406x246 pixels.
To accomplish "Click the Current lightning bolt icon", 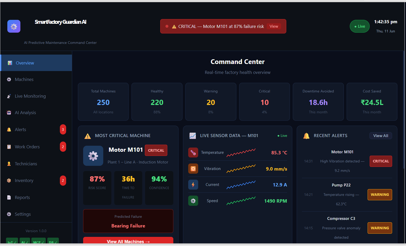I will coord(193,185).
